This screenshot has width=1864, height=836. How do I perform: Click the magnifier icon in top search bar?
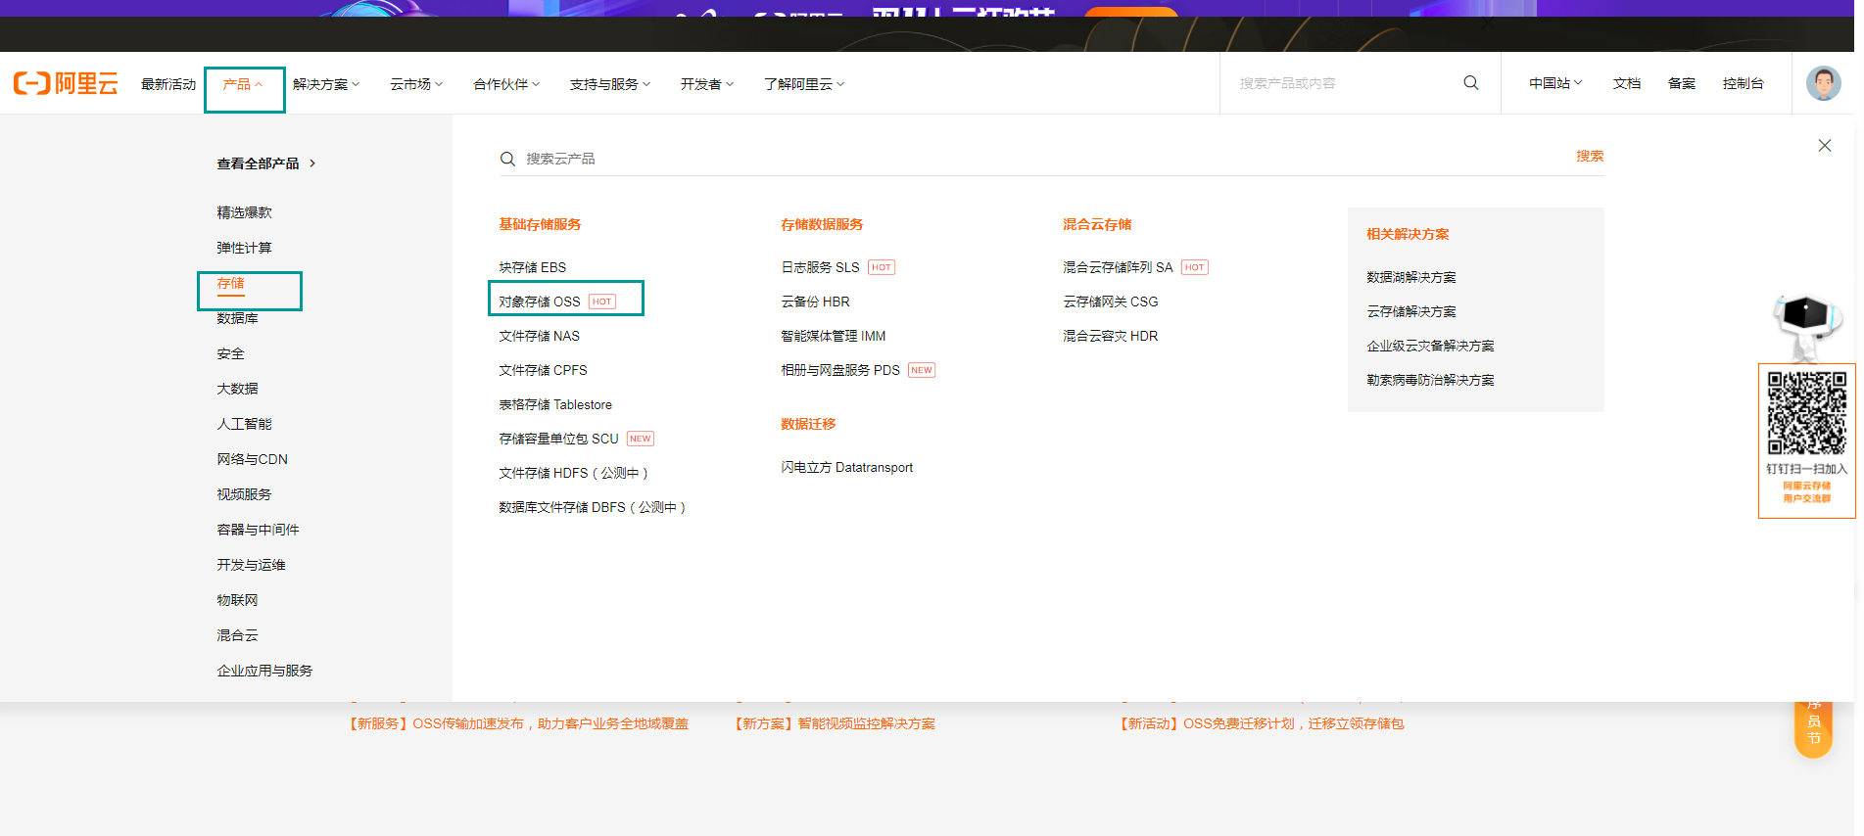(1470, 83)
